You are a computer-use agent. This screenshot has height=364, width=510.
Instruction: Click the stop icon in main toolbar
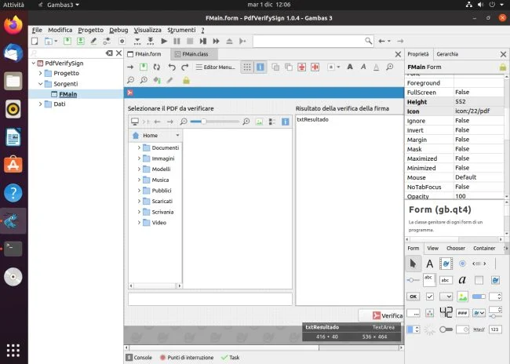coord(190,41)
